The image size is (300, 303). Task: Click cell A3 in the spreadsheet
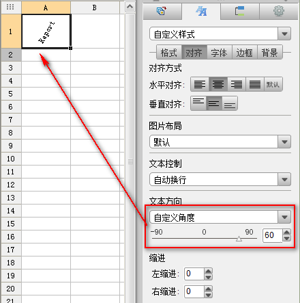[x=46, y=68]
